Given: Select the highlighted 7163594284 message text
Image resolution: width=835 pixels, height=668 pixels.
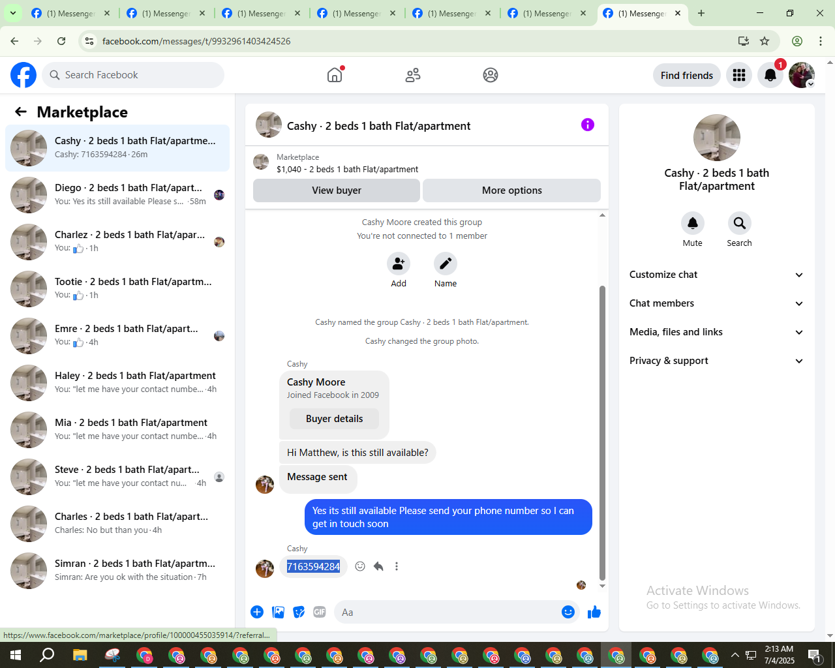Looking at the screenshot, I should tap(314, 566).
